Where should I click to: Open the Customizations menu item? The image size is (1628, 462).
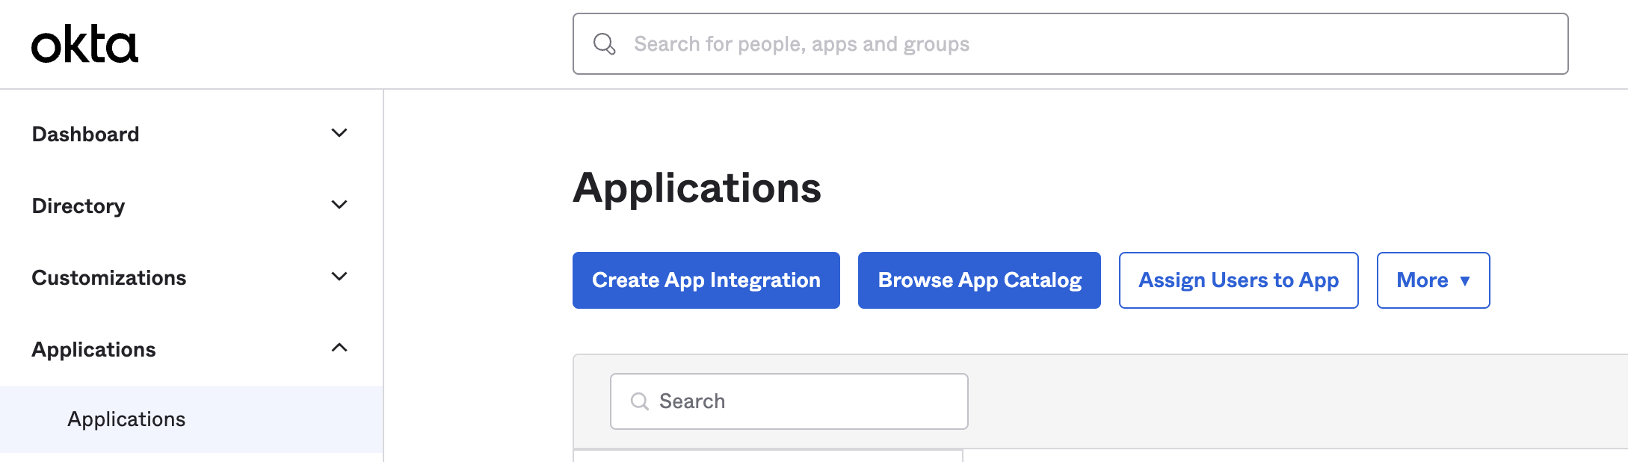pos(109,277)
